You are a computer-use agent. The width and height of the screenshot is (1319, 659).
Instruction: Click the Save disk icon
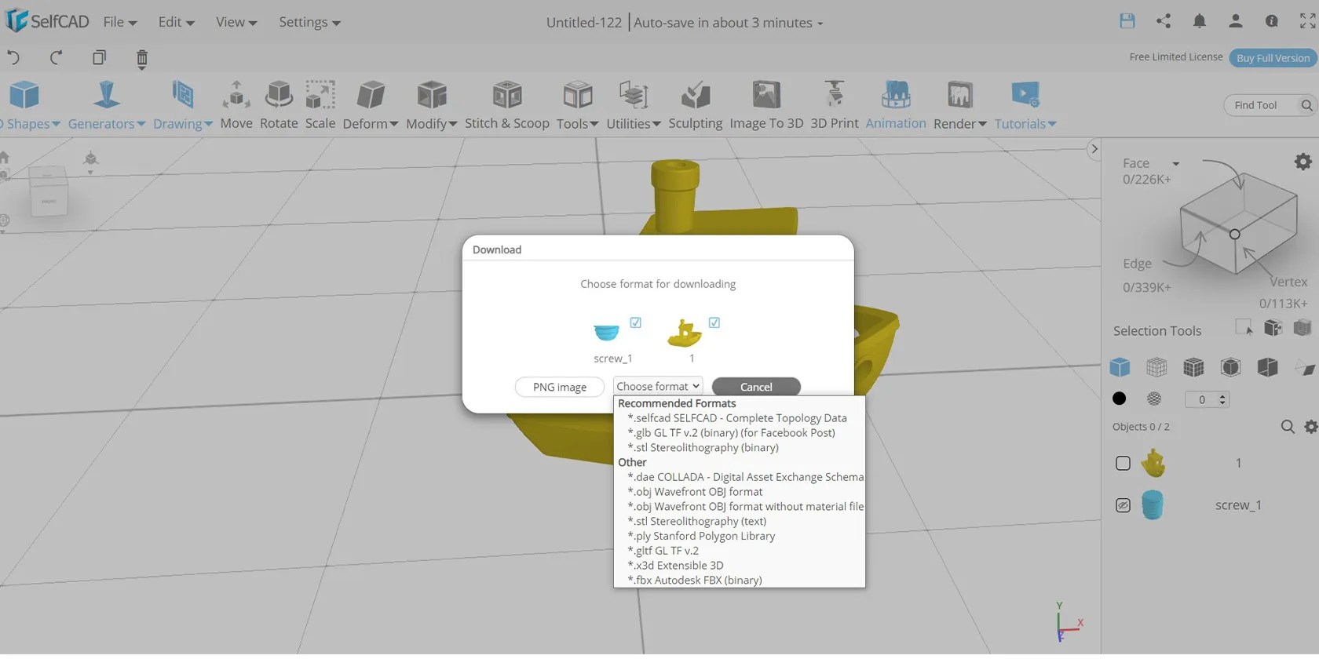1127,21
